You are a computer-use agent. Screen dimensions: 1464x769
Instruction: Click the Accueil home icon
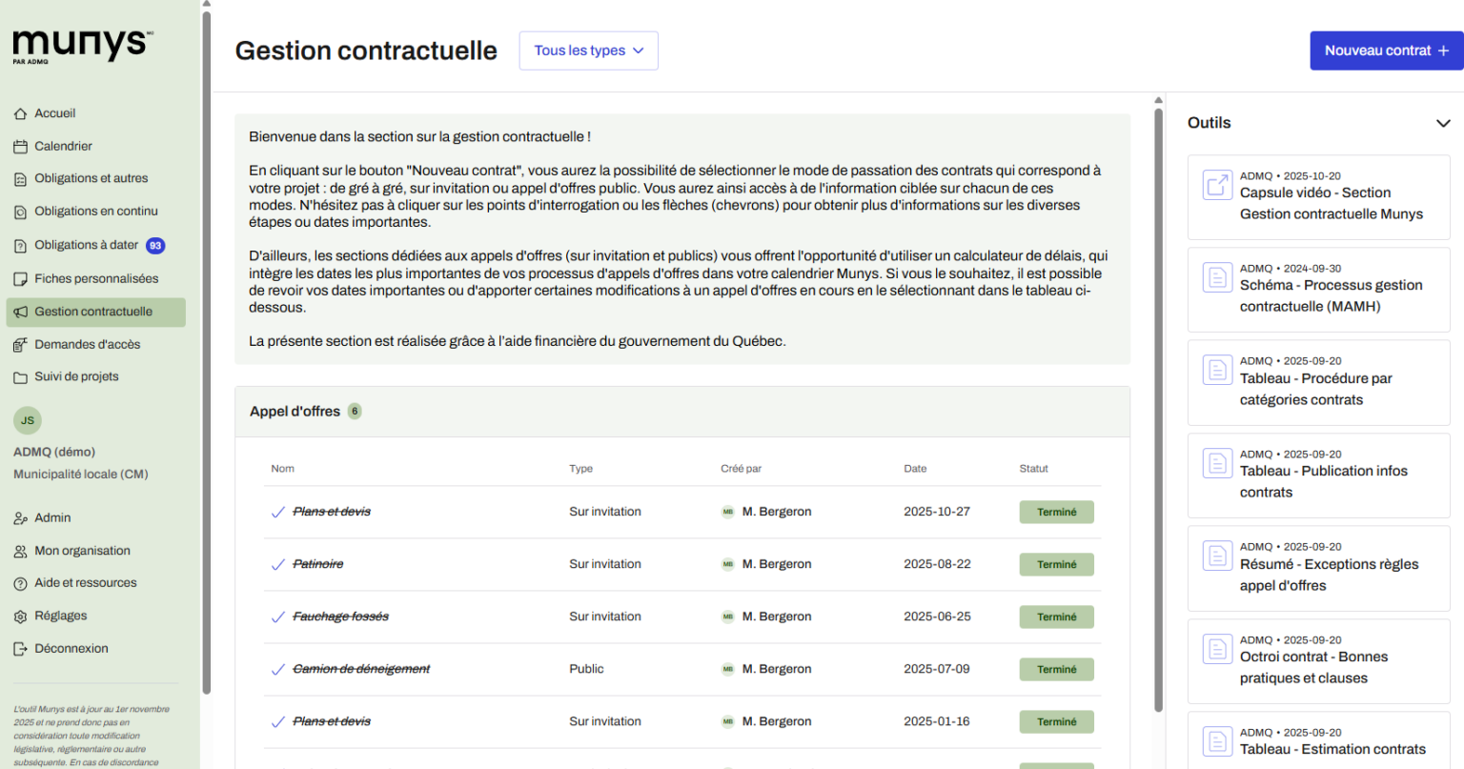[x=20, y=113]
